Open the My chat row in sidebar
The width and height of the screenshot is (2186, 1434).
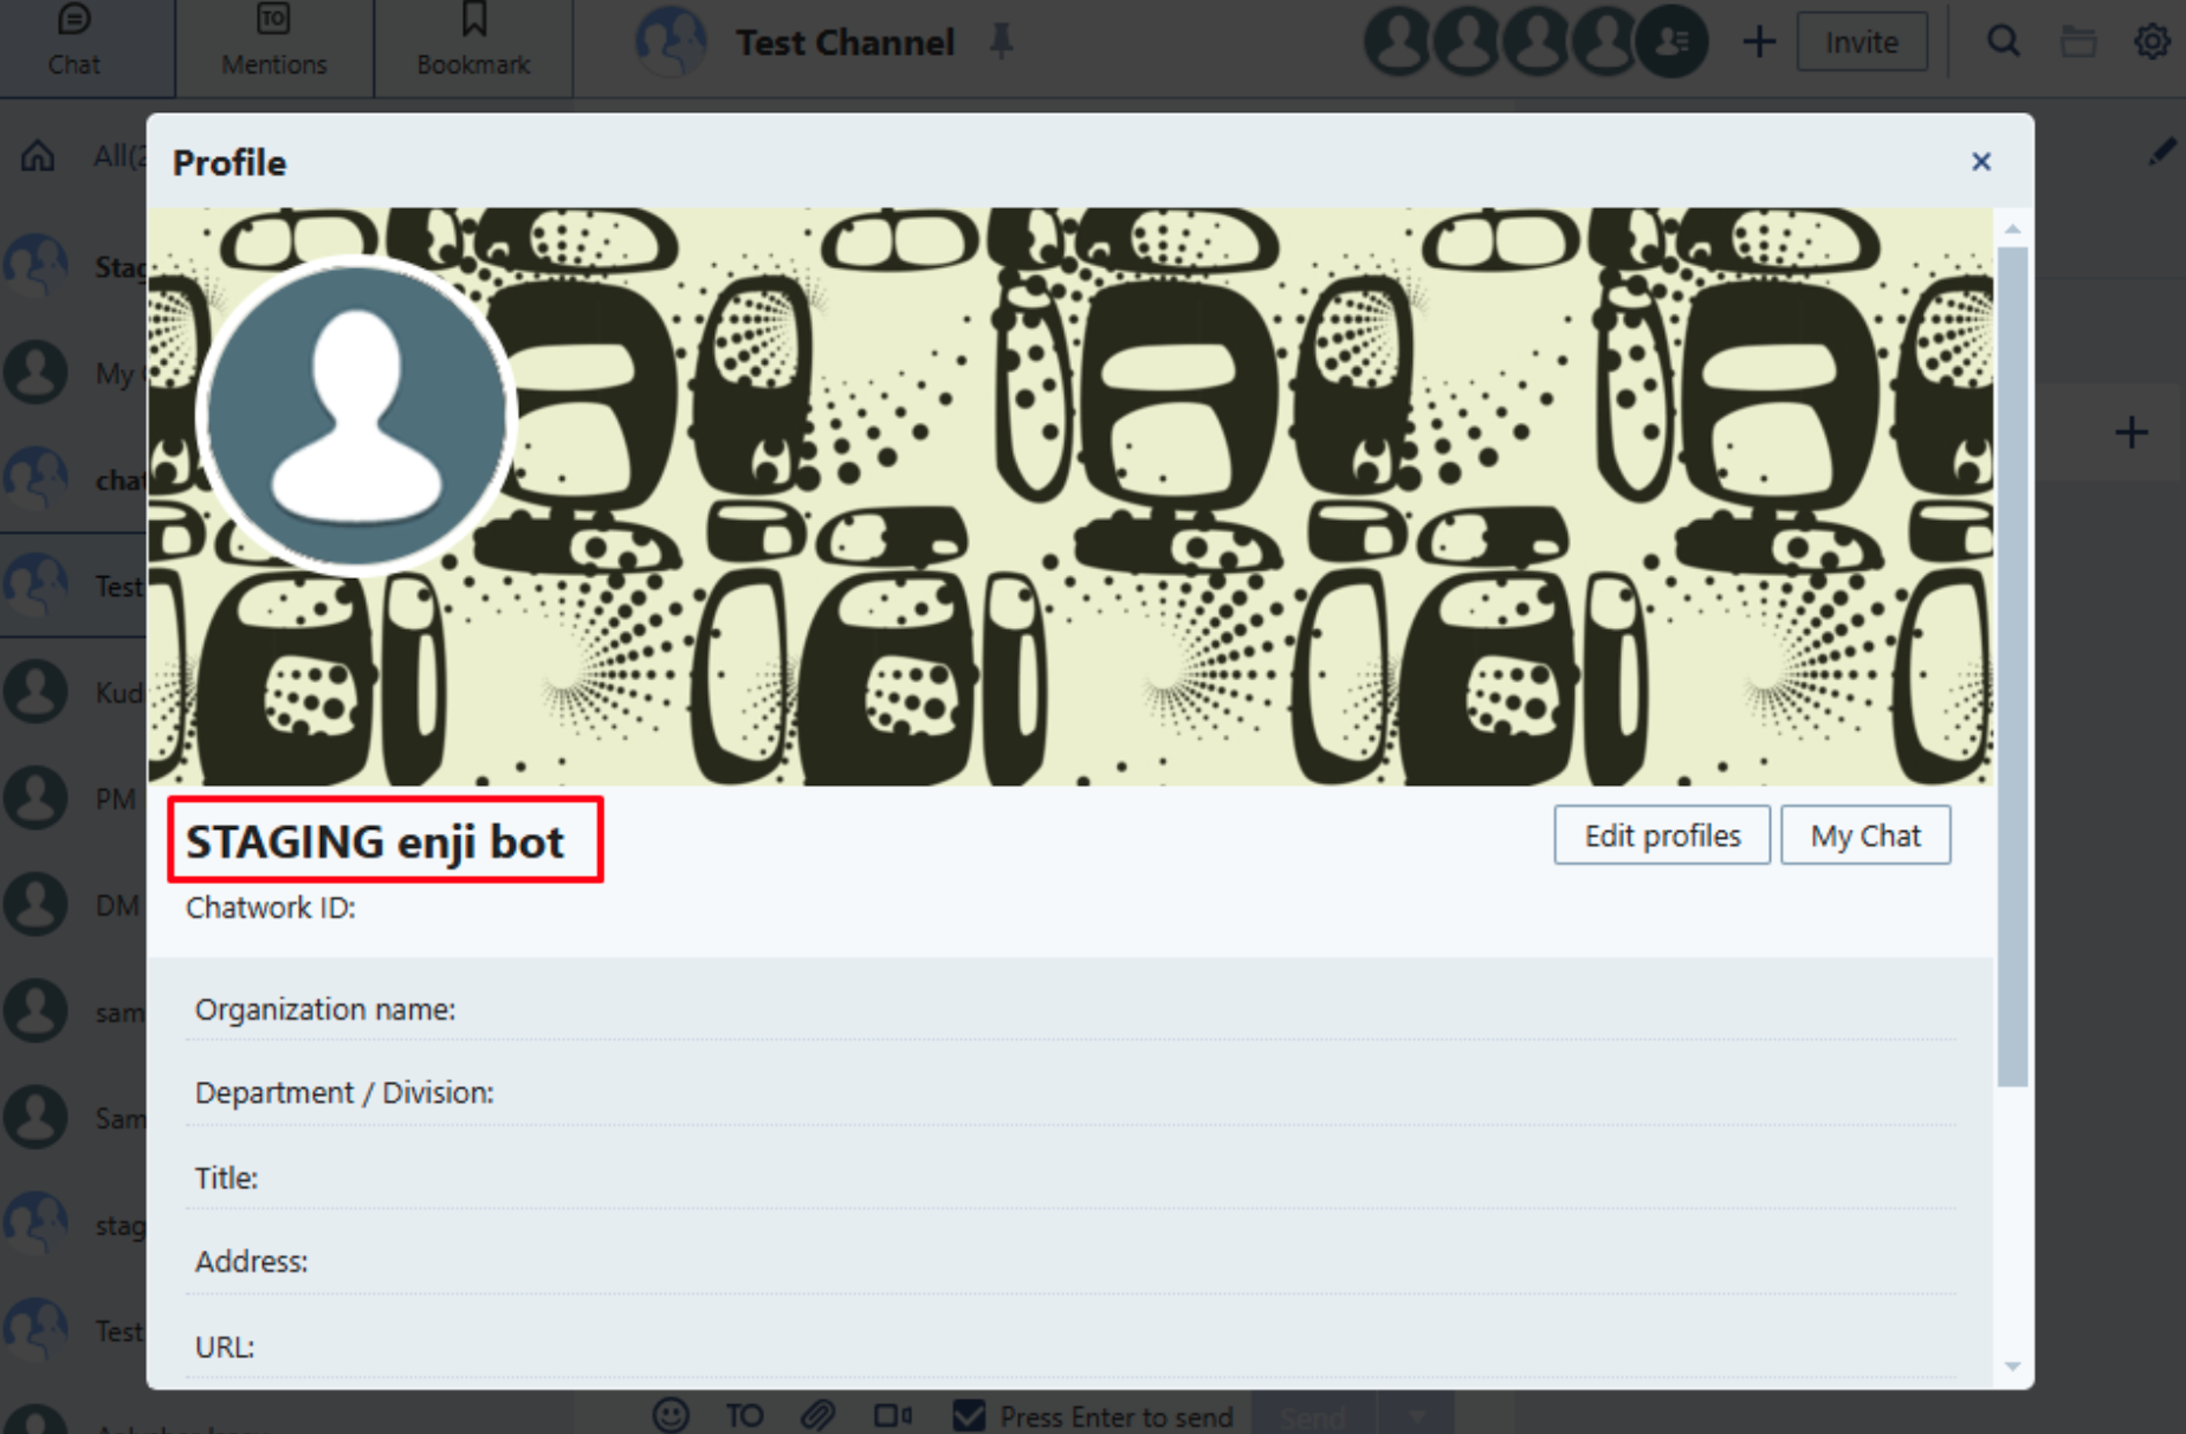tap(73, 373)
